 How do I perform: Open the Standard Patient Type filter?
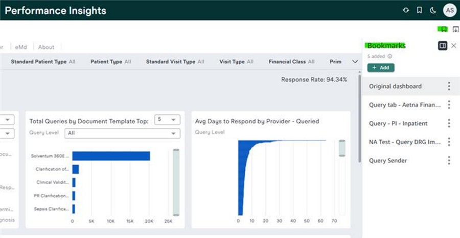(x=43, y=62)
